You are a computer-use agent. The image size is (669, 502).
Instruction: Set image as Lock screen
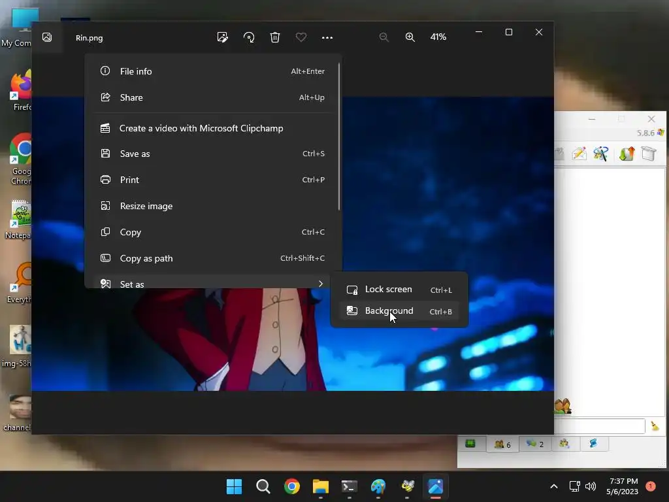[x=399, y=290]
